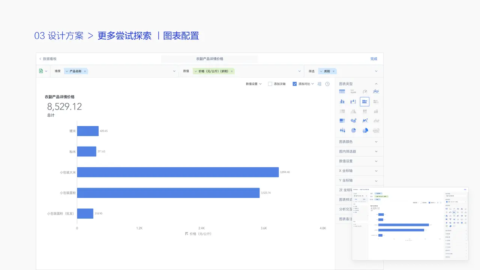Select the gauge chart type icon

(x=365, y=91)
